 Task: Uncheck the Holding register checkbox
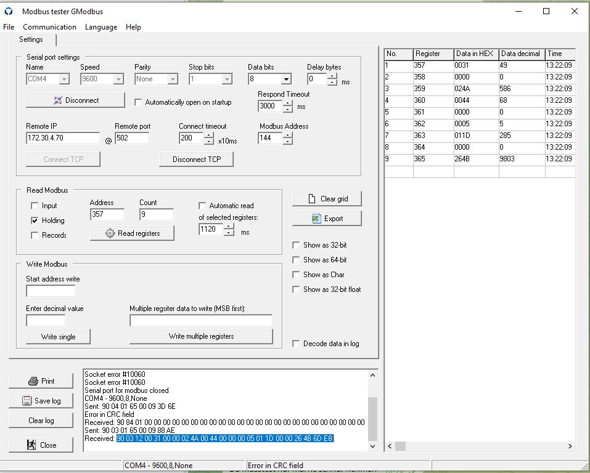pos(35,220)
